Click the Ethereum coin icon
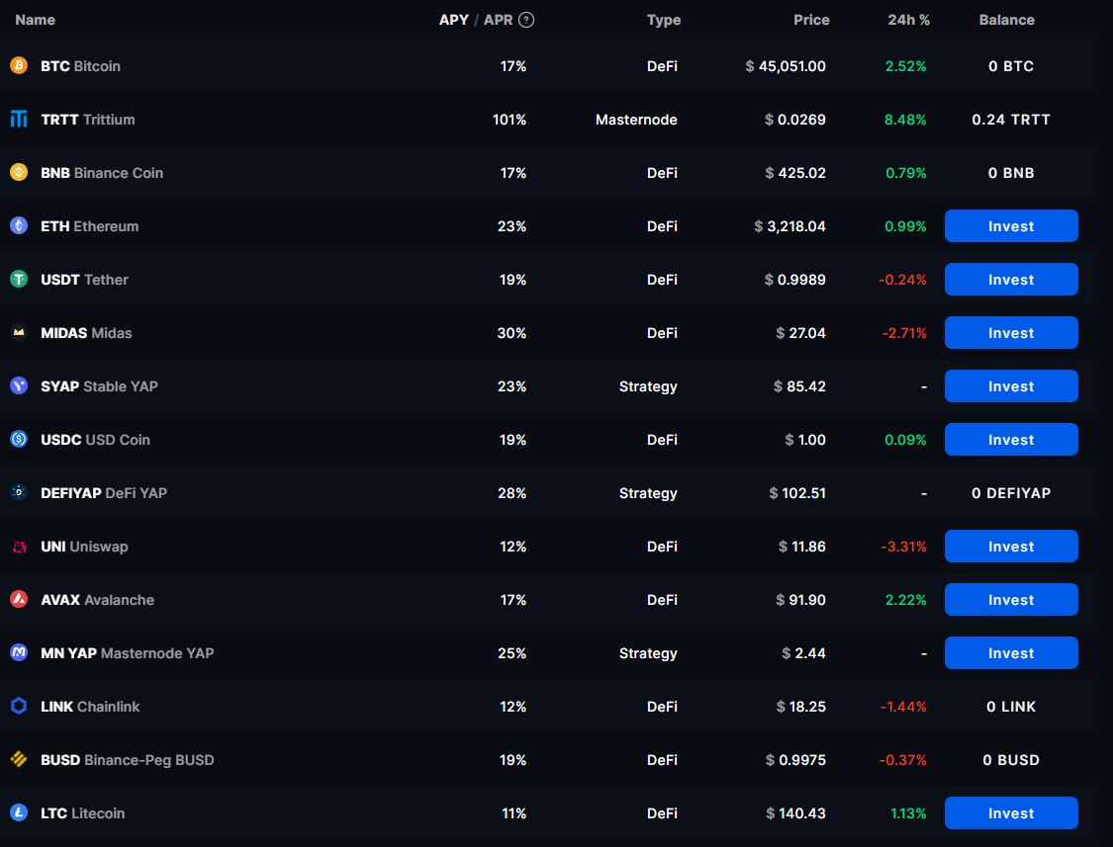 click(19, 226)
